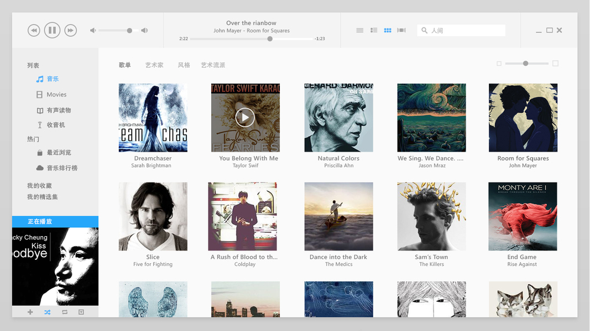Toggle repeat playback

click(65, 312)
